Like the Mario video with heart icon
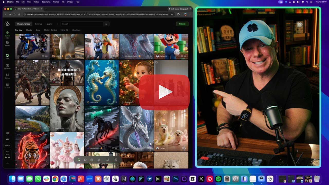The image size is (329, 185). pyautogui.click(x=182, y=56)
